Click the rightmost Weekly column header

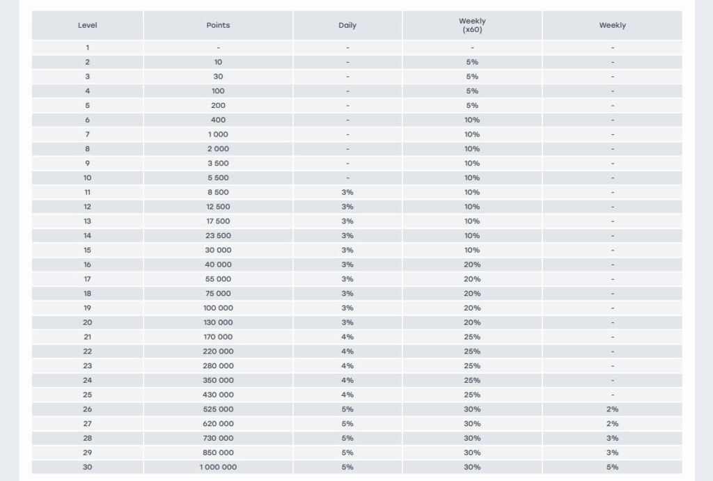(612, 25)
